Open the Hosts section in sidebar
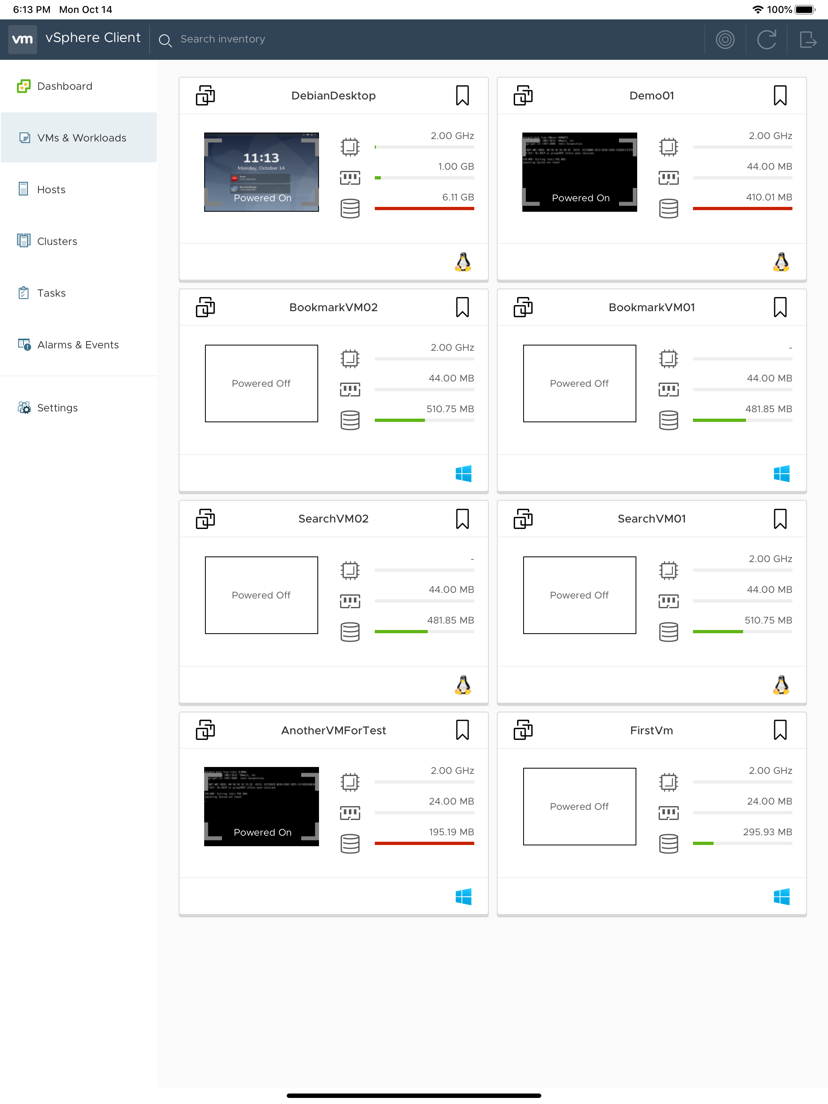Screen dimensions: 828x1104 pos(51,190)
